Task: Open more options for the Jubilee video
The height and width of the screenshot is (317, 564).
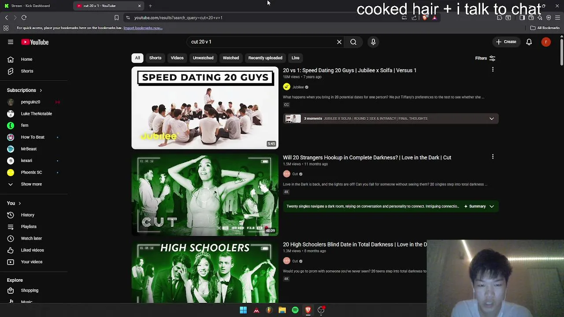Action: pos(493,70)
